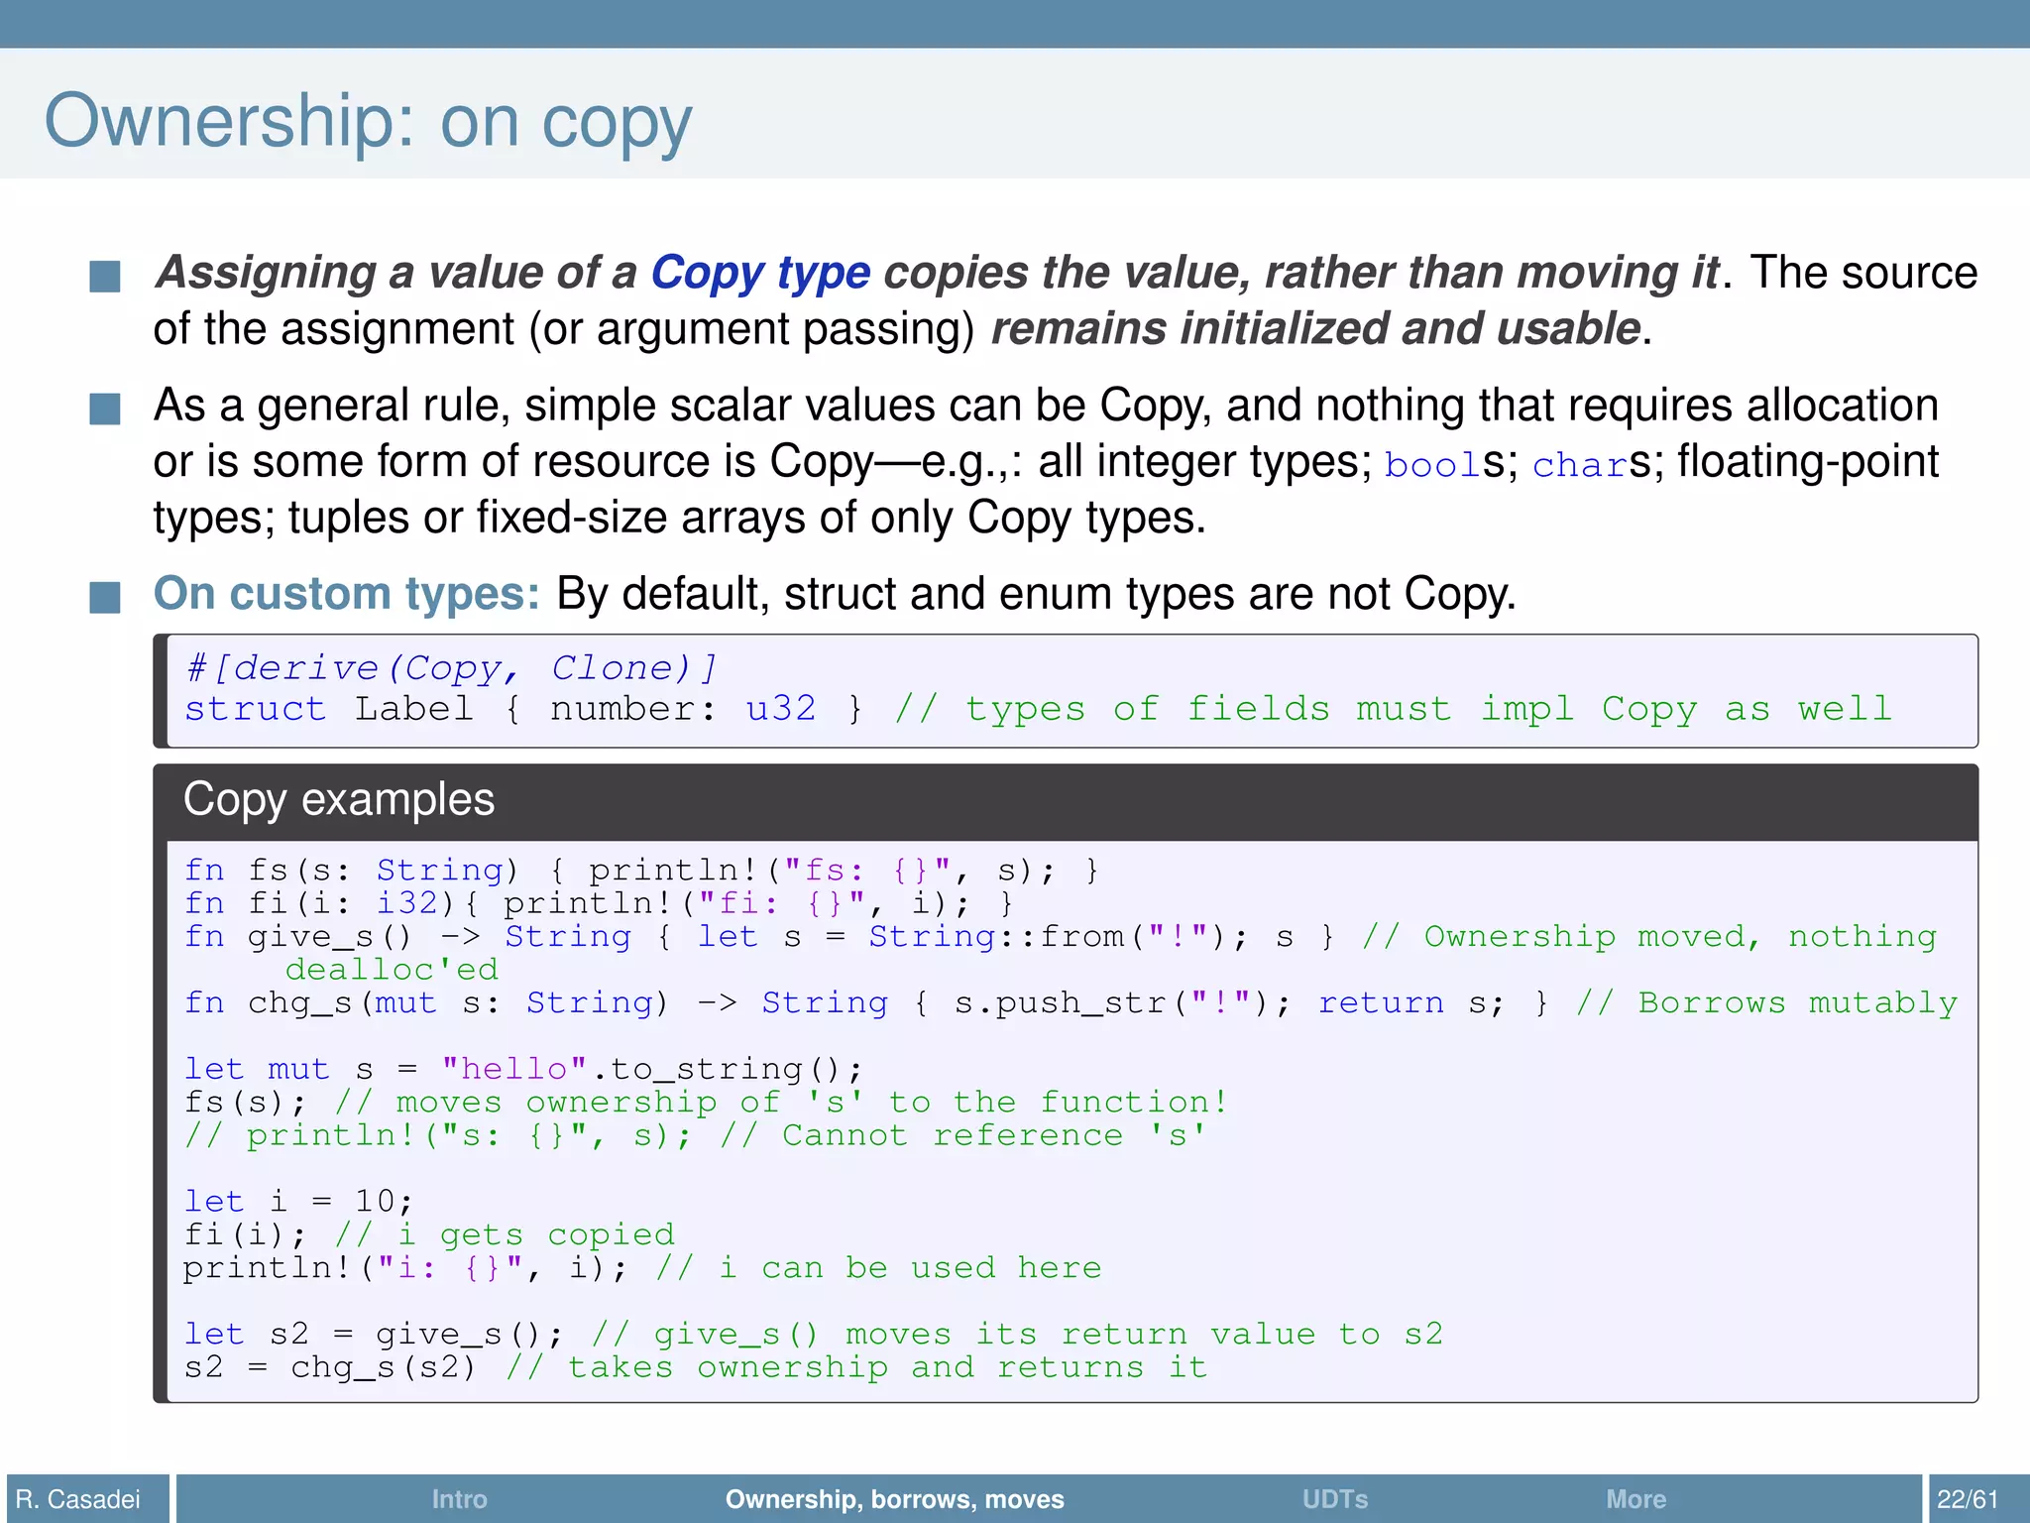
Task: Jump to the More section in footer
Action: coord(1635,1498)
